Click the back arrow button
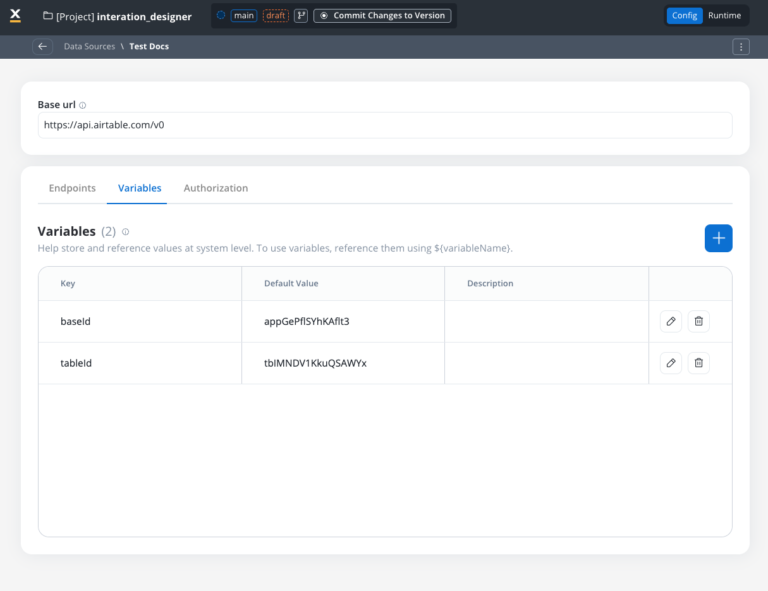768x591 pixels. (42, 46)
